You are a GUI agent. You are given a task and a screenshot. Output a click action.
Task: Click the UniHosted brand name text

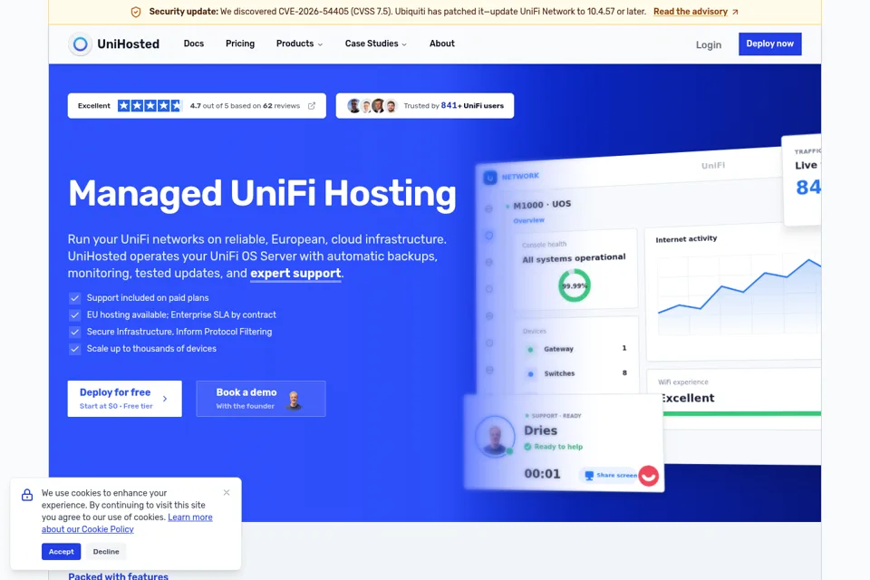(x=128, y=43)
